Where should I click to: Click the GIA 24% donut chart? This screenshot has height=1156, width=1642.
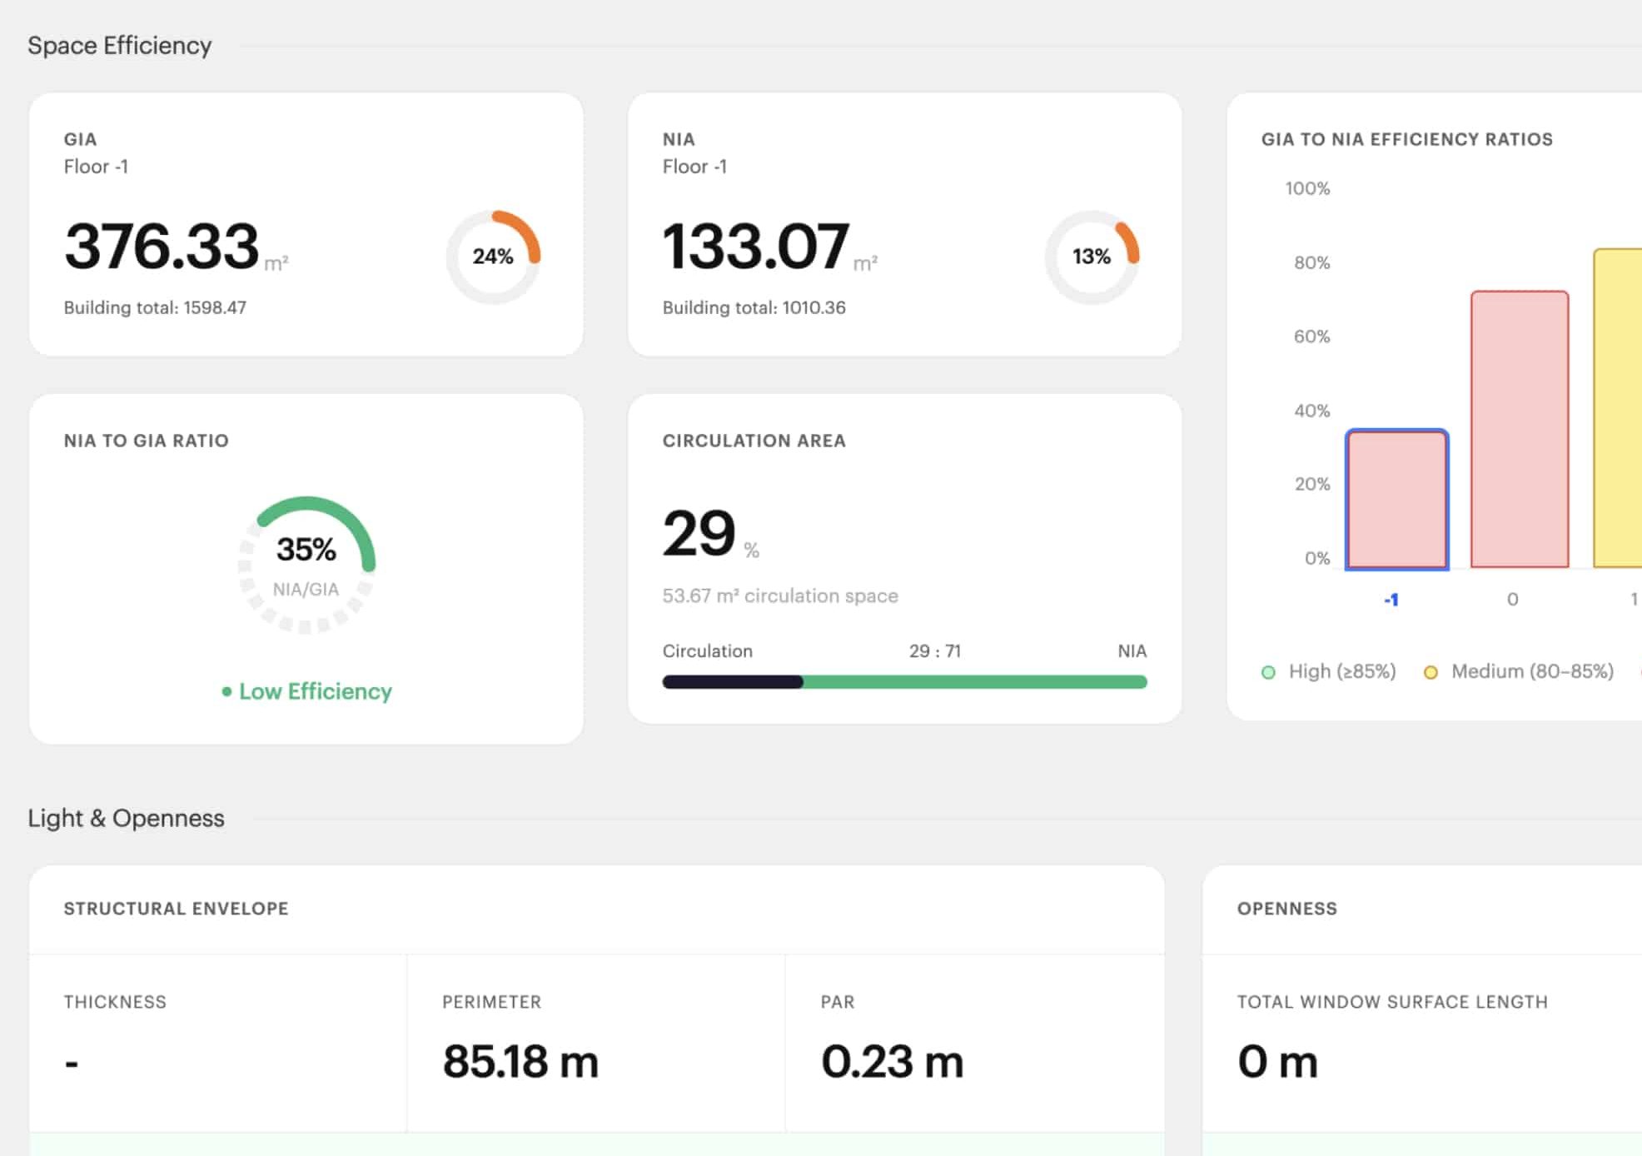(493, 257)
